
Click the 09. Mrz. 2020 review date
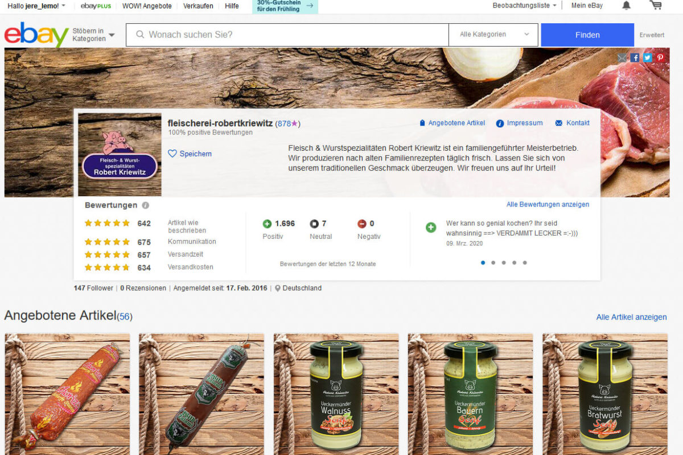[464, 243]
